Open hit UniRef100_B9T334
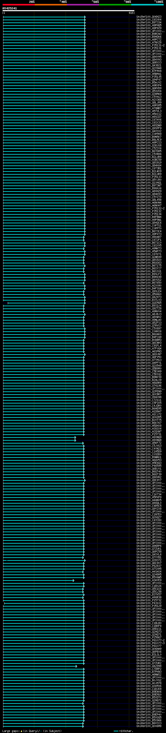Image resolution: width=166 pixels, height=733 pixels. coord(149,22)
